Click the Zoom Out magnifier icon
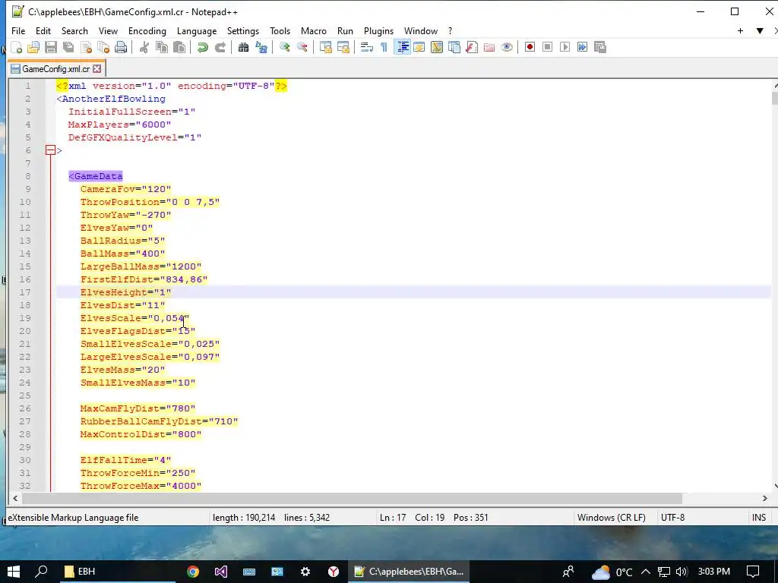This screenshot has width=778, height=583. tap(302, 47)
